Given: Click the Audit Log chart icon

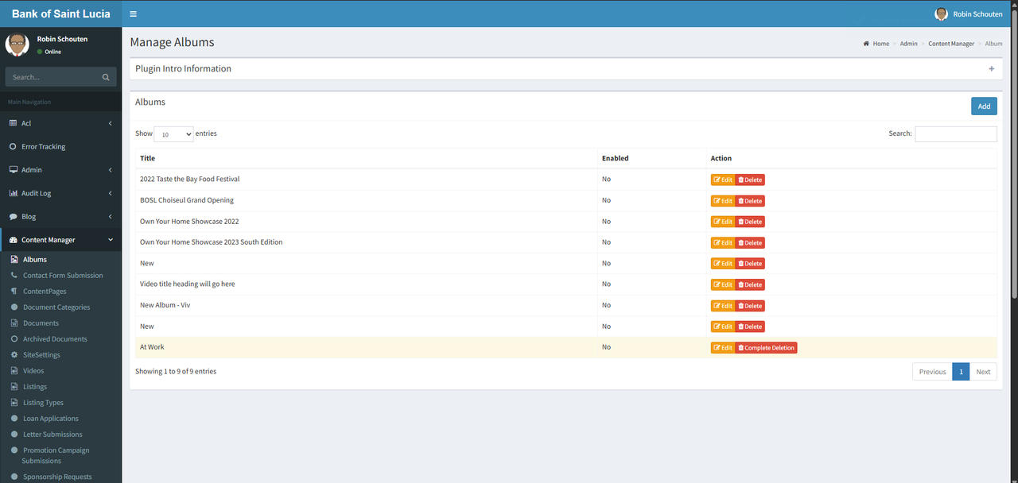Looking at the screenshot, I should coord(14,193).
